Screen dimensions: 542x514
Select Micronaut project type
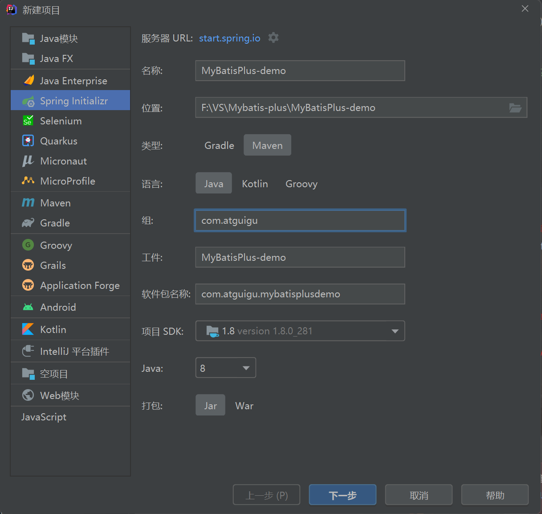[70, 161]
